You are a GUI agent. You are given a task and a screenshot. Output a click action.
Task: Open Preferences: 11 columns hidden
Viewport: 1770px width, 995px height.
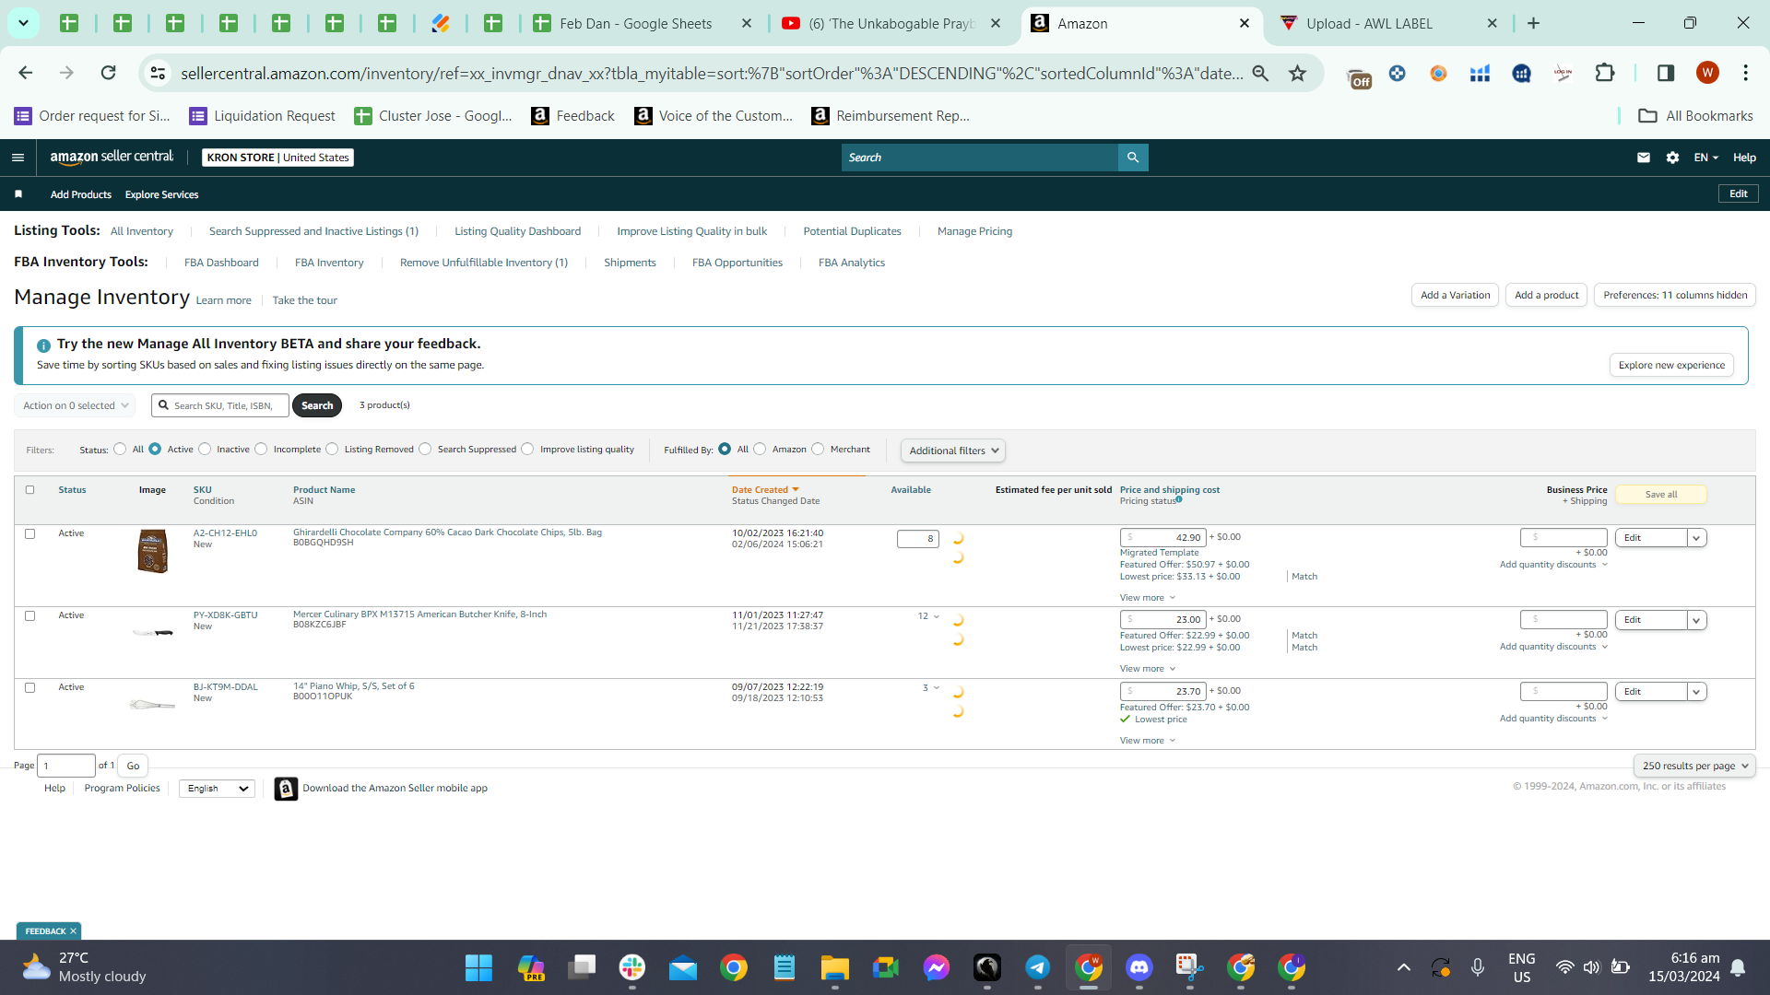(1675, 296)
